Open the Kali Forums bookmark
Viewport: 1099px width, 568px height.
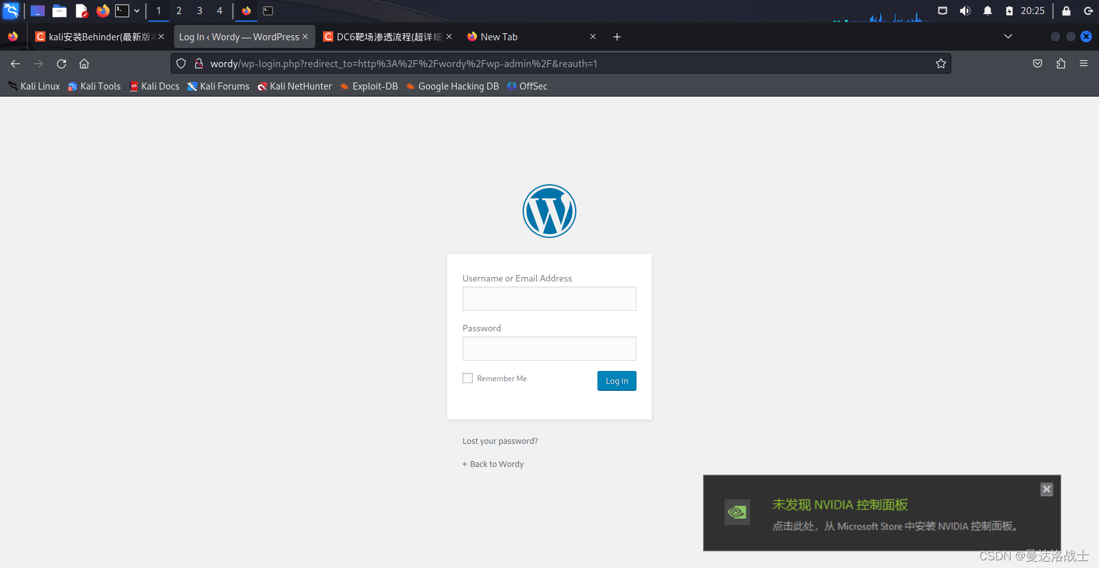point(218,86)
